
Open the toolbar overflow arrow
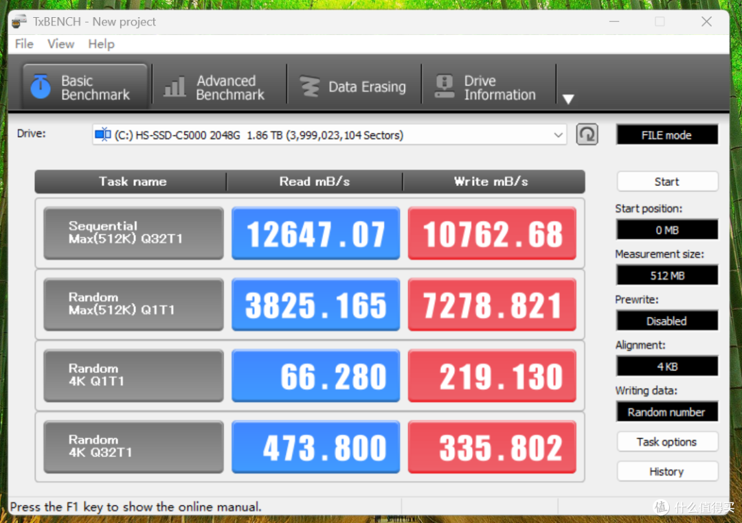pyautogui.click(x=568, y=99)
